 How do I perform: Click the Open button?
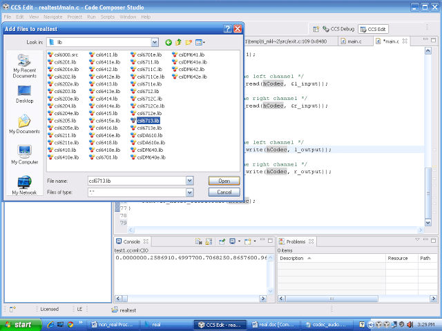[x=224, y=181]
